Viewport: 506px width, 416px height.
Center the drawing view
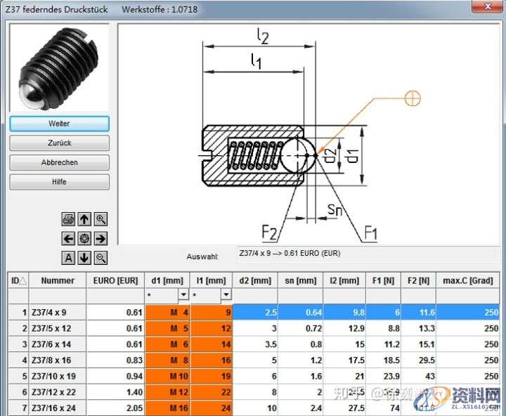[x=84, y=238]
